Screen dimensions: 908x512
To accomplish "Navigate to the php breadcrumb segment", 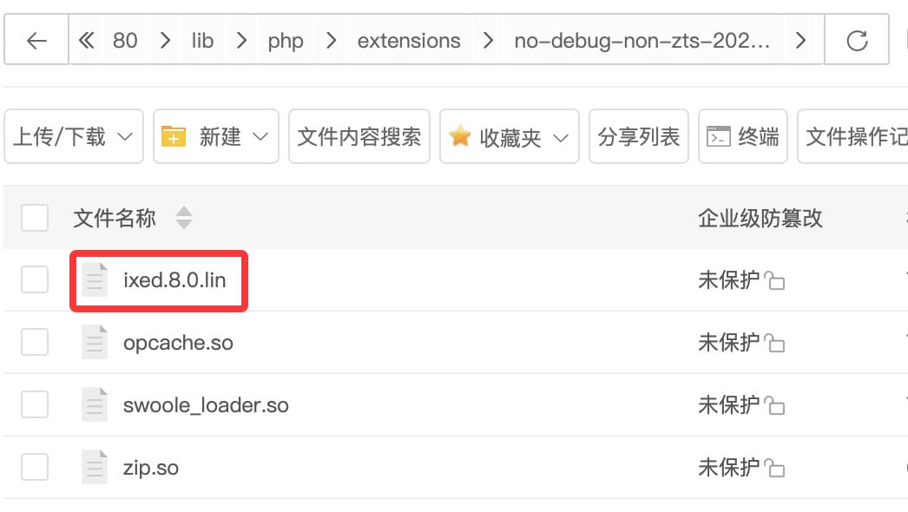I will tap(286, 41).
